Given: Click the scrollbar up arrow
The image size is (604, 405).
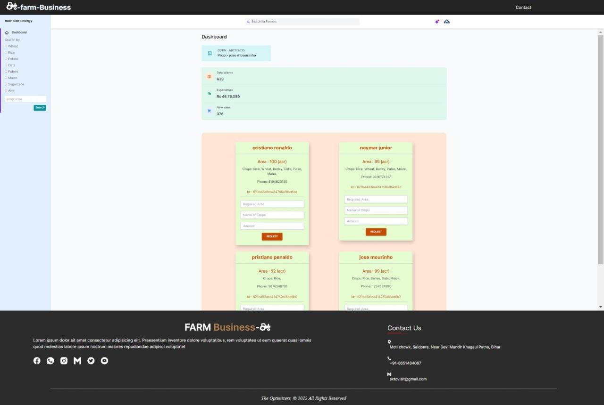Looking at the screenshot, I should coord(601,32).
